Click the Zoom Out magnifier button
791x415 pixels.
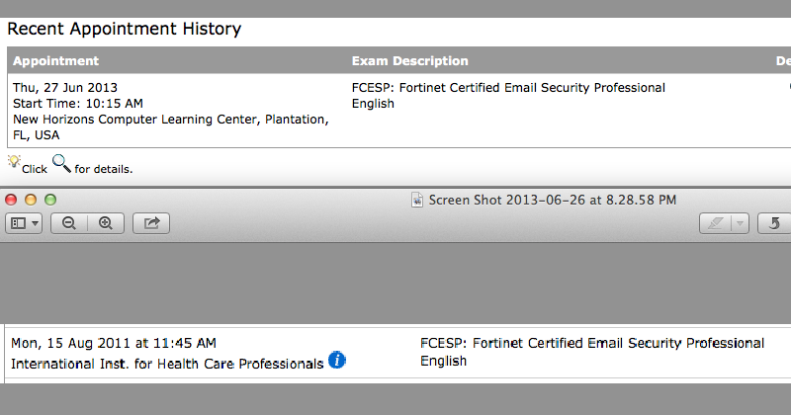tap(69, 223)
